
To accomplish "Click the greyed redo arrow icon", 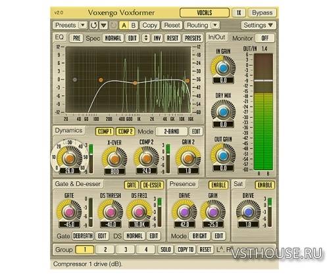I will [113, 26].
